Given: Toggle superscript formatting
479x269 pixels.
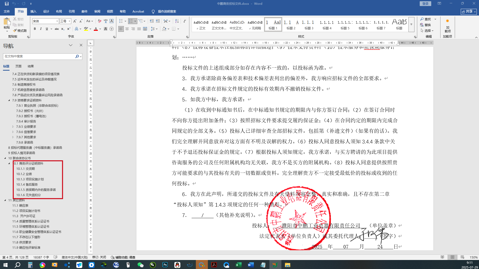Looking at the screenshot, I should (x=69, y=29).
